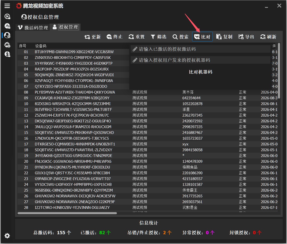Click the 刷新 refresh toolbar button
Screen dimensions: 287x244
[x=268, y=37]
